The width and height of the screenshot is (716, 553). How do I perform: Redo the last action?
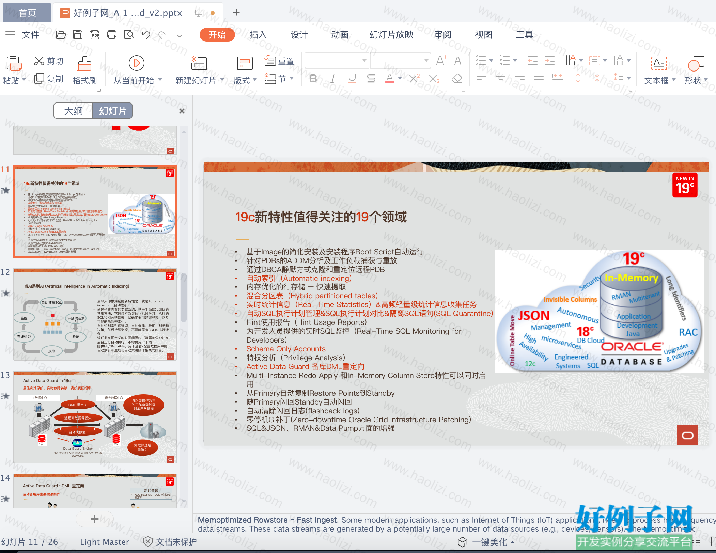(163, 35)
